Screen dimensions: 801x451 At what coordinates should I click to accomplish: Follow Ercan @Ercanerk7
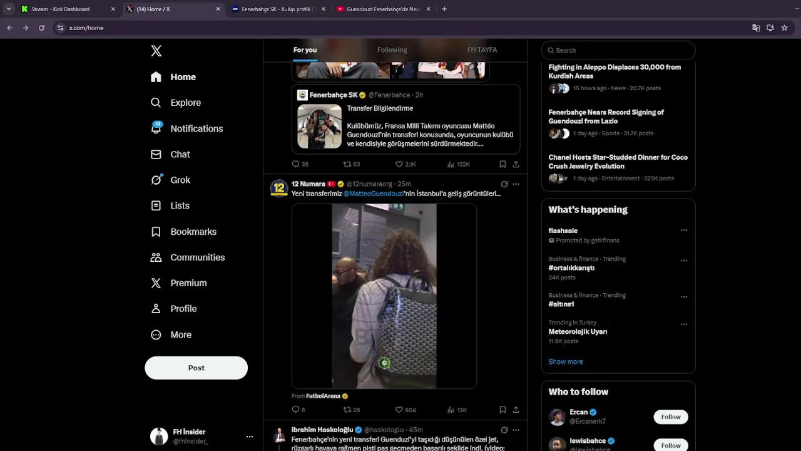[x=671, y=417]
